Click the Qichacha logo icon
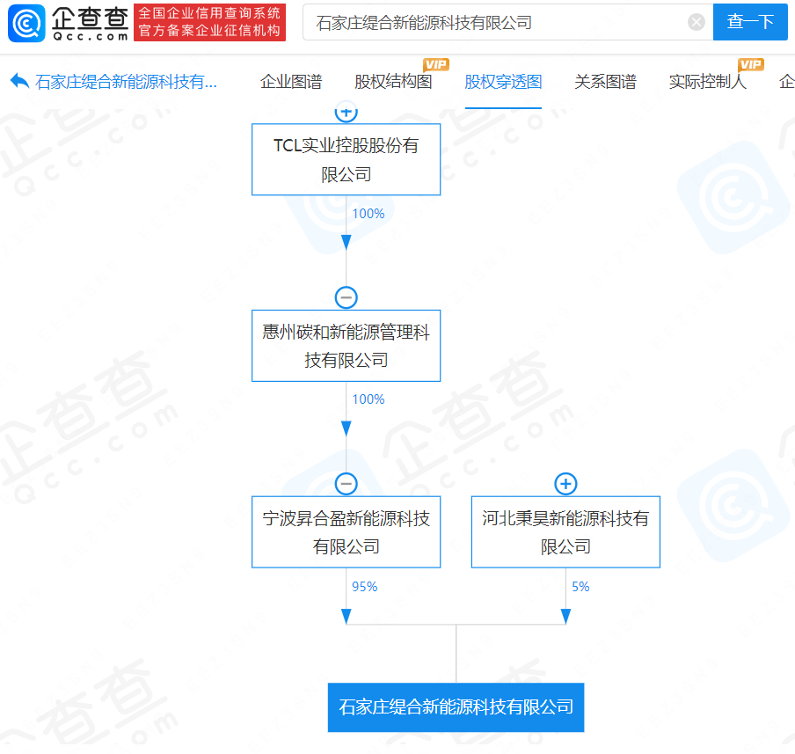The width and height of the screenshot is (795, 754). (26, 23)
